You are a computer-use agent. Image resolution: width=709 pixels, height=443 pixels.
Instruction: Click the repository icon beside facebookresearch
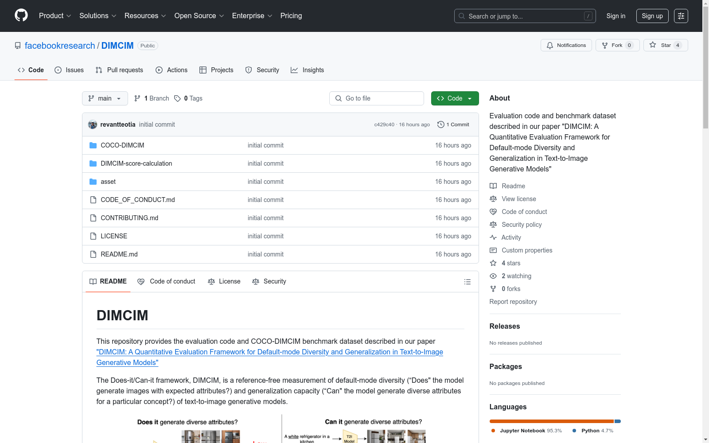click(x=18, y=46)
